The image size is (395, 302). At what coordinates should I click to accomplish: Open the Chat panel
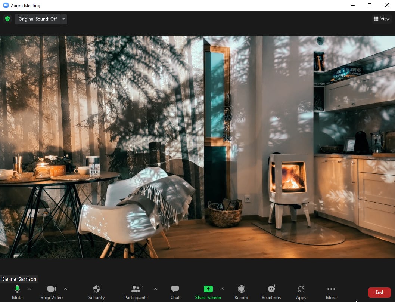[175, 289]
